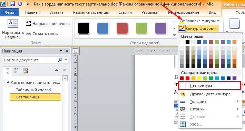Screen dimensions: 245x131
Task: Open the Рассылки ribbon tab
Action: click(150, 12)
